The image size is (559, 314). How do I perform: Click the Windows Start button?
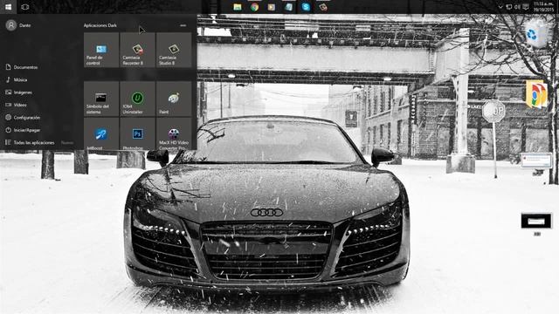coord(8,7)
